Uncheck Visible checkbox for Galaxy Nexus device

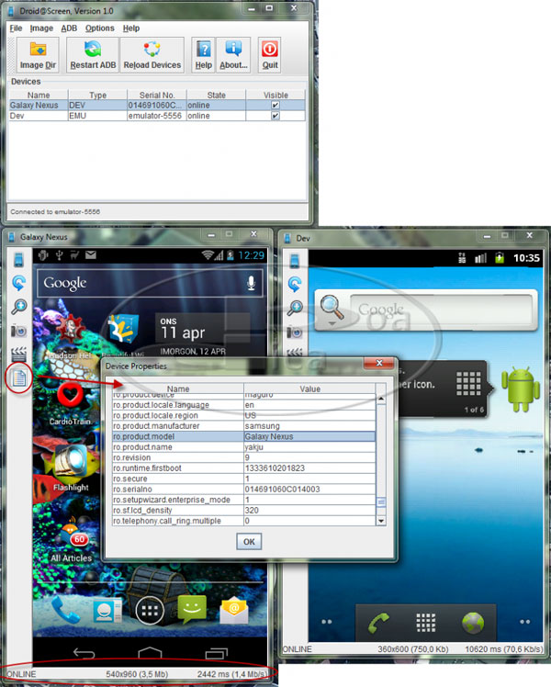275,106
